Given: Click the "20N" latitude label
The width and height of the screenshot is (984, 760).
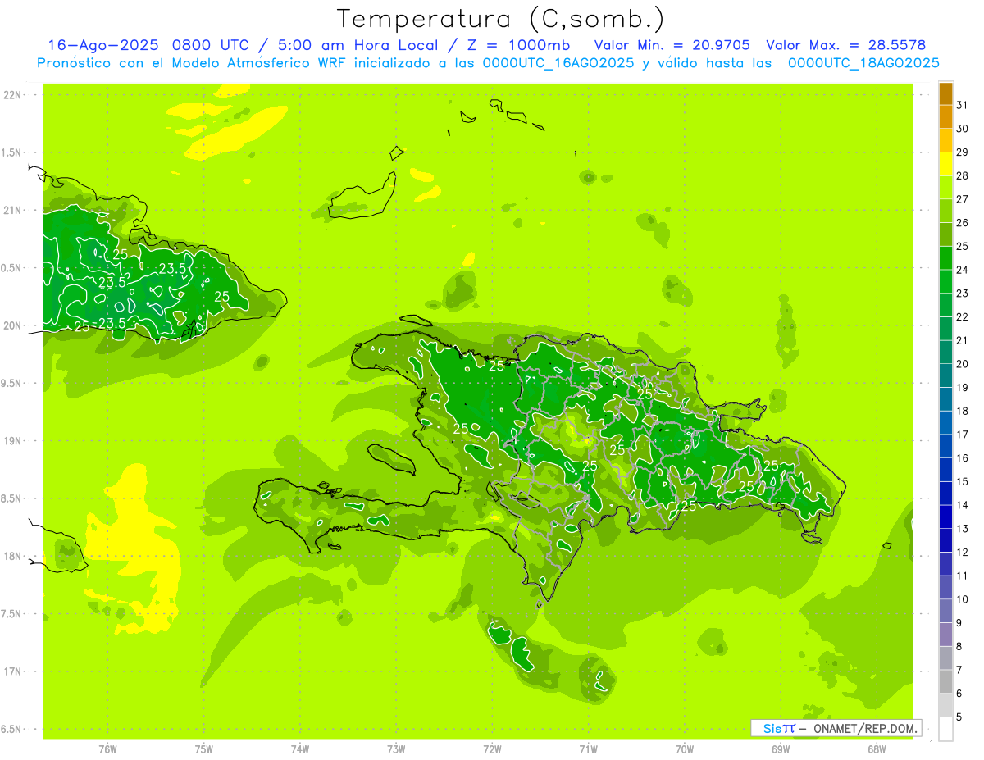Looking at the screenshot, I should 12,326.
